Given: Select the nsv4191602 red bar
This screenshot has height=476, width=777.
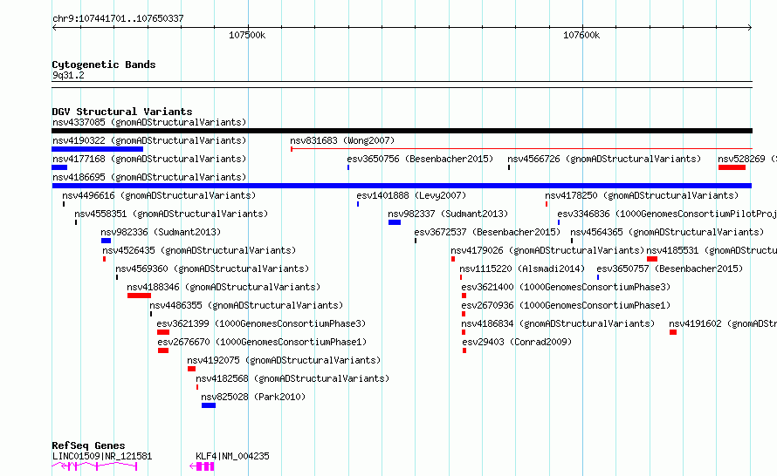Looking at the screenshot, I should pyautogui.click(x=673, y=332).
